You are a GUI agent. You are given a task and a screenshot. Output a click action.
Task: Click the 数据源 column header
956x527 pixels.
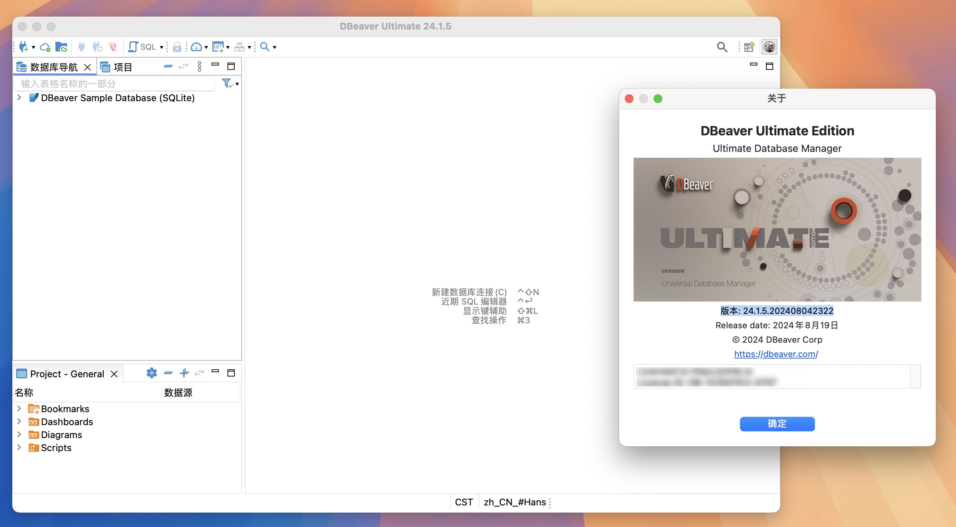click(x=201, y=392)
